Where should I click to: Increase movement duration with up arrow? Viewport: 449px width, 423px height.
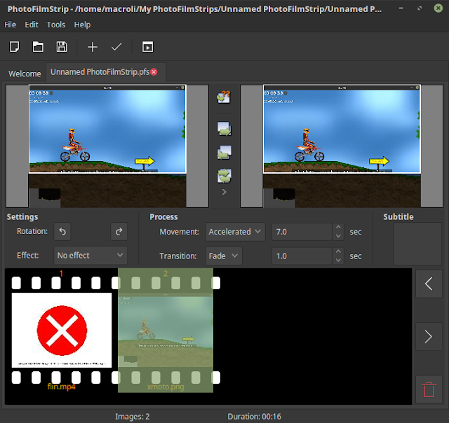[x=338, y=228]
